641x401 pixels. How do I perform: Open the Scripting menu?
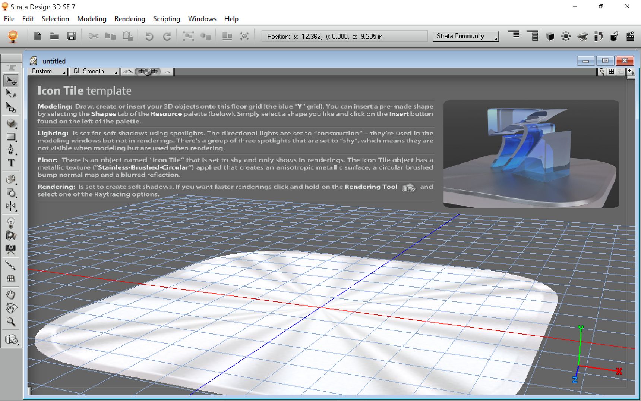click(x=167, y=19)
